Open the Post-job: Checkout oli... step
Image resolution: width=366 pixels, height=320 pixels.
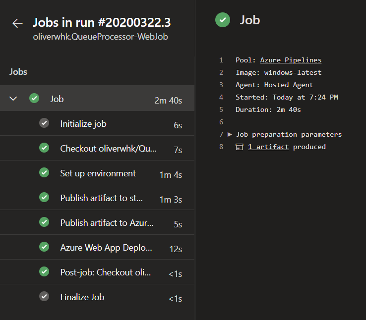click(x=97, y=272)
